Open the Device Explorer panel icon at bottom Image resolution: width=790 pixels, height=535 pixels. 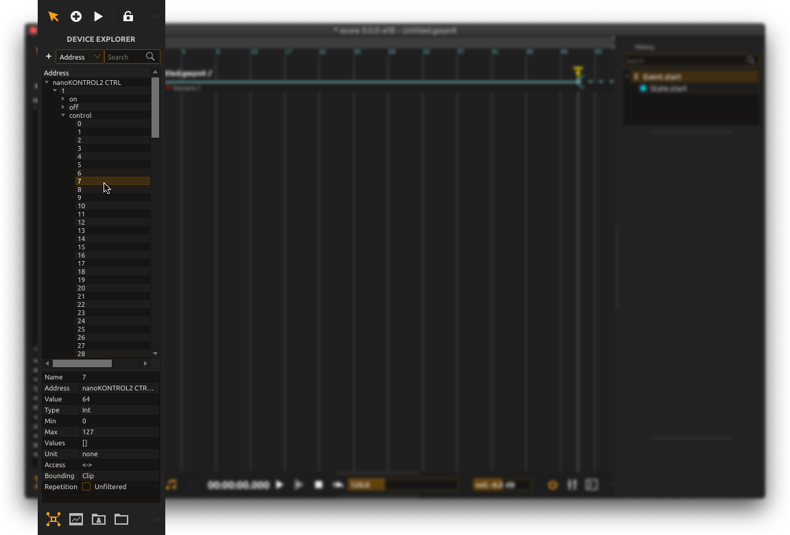[53, 519]
